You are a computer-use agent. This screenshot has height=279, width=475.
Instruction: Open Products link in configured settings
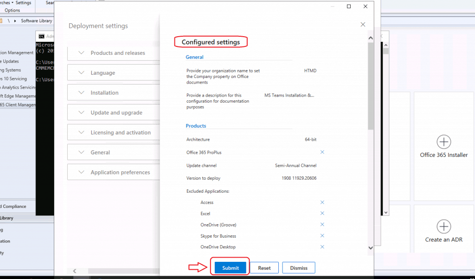coord(196,125)
